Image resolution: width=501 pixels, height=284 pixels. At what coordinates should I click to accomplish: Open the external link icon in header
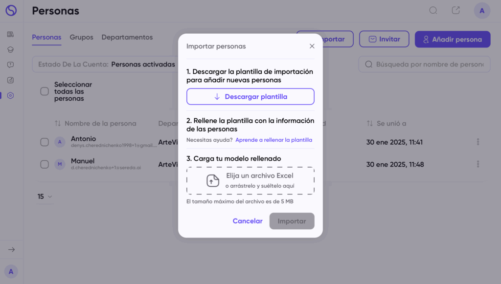tap(455, 11)
